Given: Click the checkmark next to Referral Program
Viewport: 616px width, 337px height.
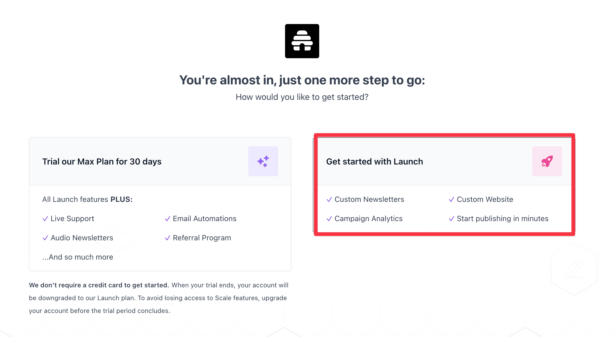Looking at the screenshot, I should (168, 238).
